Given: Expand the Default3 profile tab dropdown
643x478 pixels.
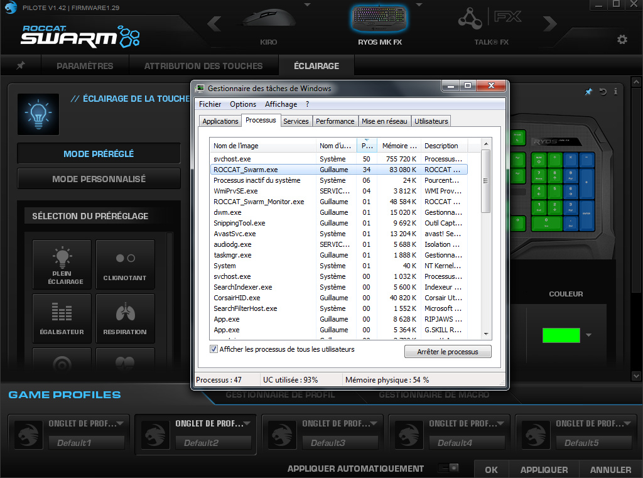Looking at the screenshot, I should pos(374,423).
